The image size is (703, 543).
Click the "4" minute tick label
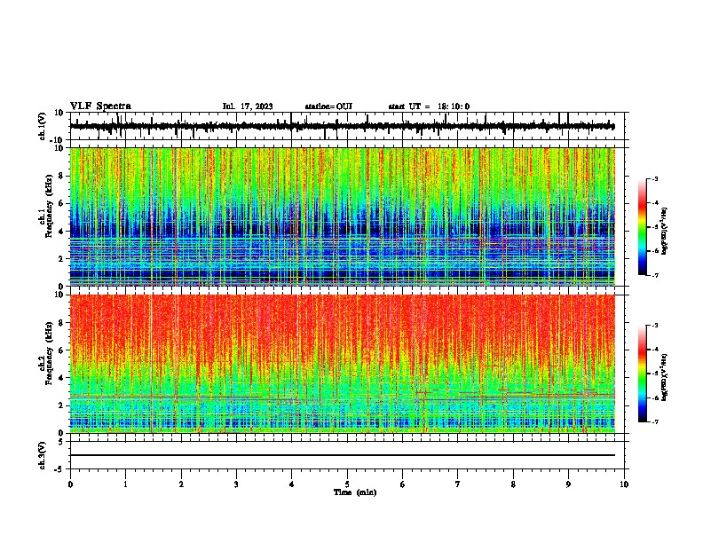coord(292,484)
